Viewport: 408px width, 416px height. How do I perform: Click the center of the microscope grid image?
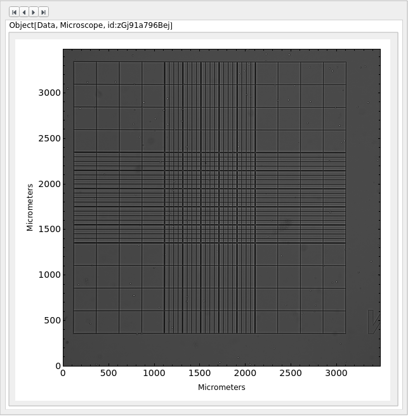coord(210,197)
